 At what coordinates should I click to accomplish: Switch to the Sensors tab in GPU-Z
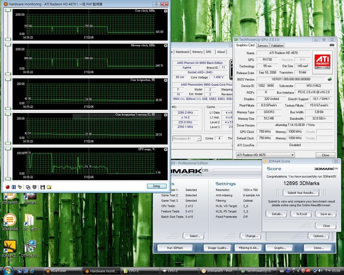[x=263, y=46]
